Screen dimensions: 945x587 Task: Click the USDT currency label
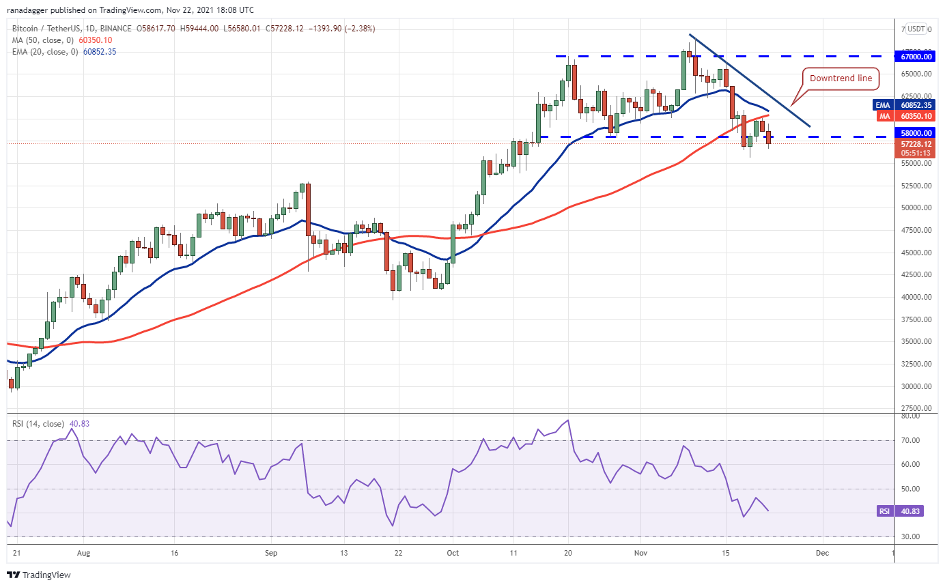point(916,29)
